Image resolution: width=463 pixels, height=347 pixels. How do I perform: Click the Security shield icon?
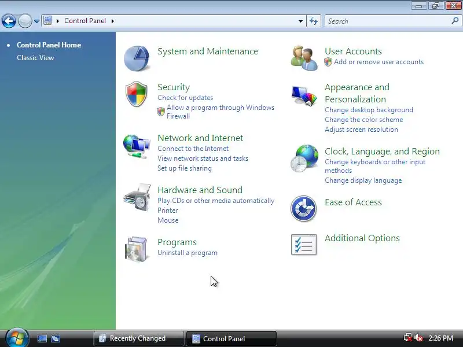click(x=136, y=94)
